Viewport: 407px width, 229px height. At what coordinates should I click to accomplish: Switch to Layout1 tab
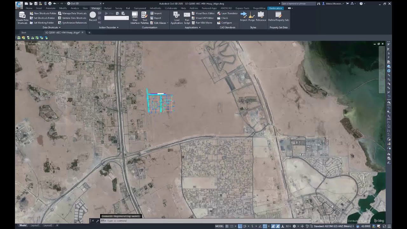(x=35, y=226)
